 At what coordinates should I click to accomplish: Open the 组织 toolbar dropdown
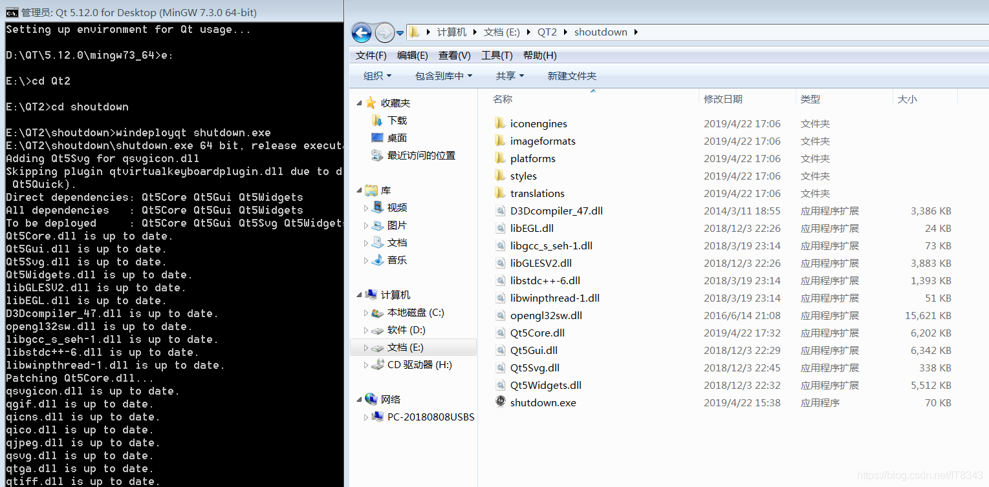[378, 76]
